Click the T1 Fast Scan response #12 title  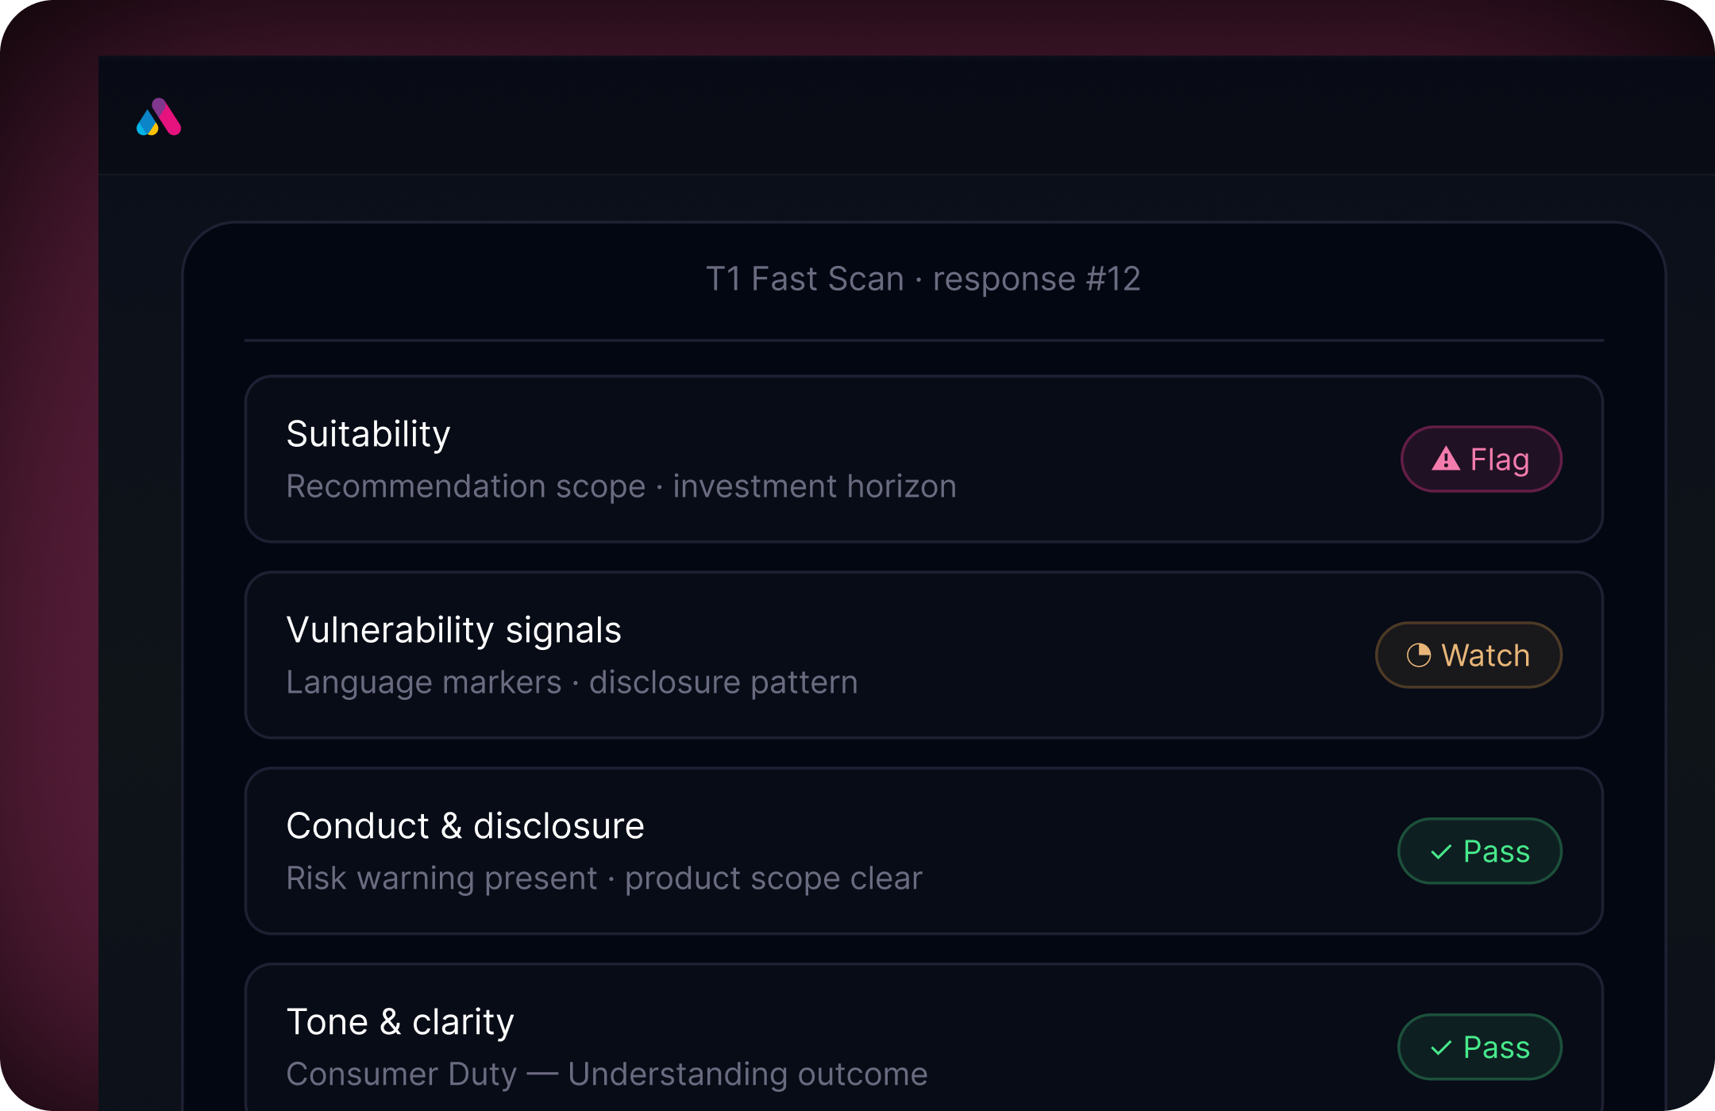click(923, 279)
